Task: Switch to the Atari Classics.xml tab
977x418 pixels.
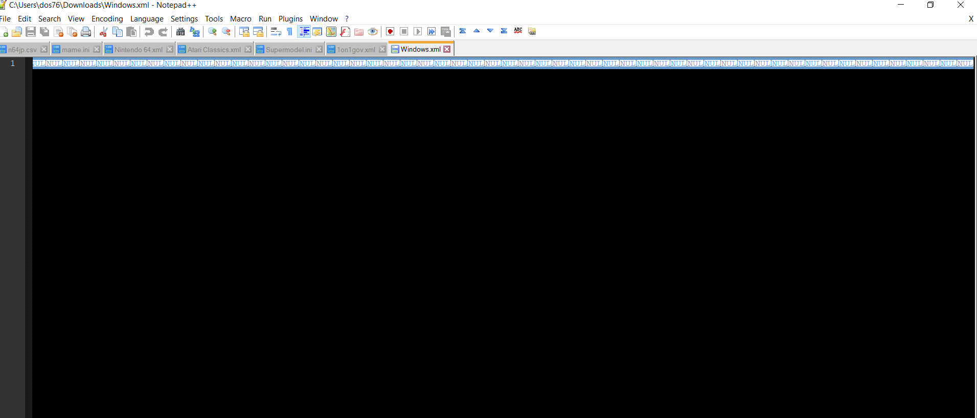Action: 214,50
